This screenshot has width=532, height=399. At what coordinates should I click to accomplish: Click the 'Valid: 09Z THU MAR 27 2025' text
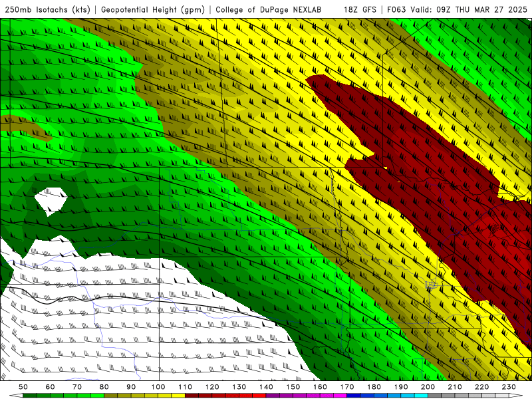[469, 9]
